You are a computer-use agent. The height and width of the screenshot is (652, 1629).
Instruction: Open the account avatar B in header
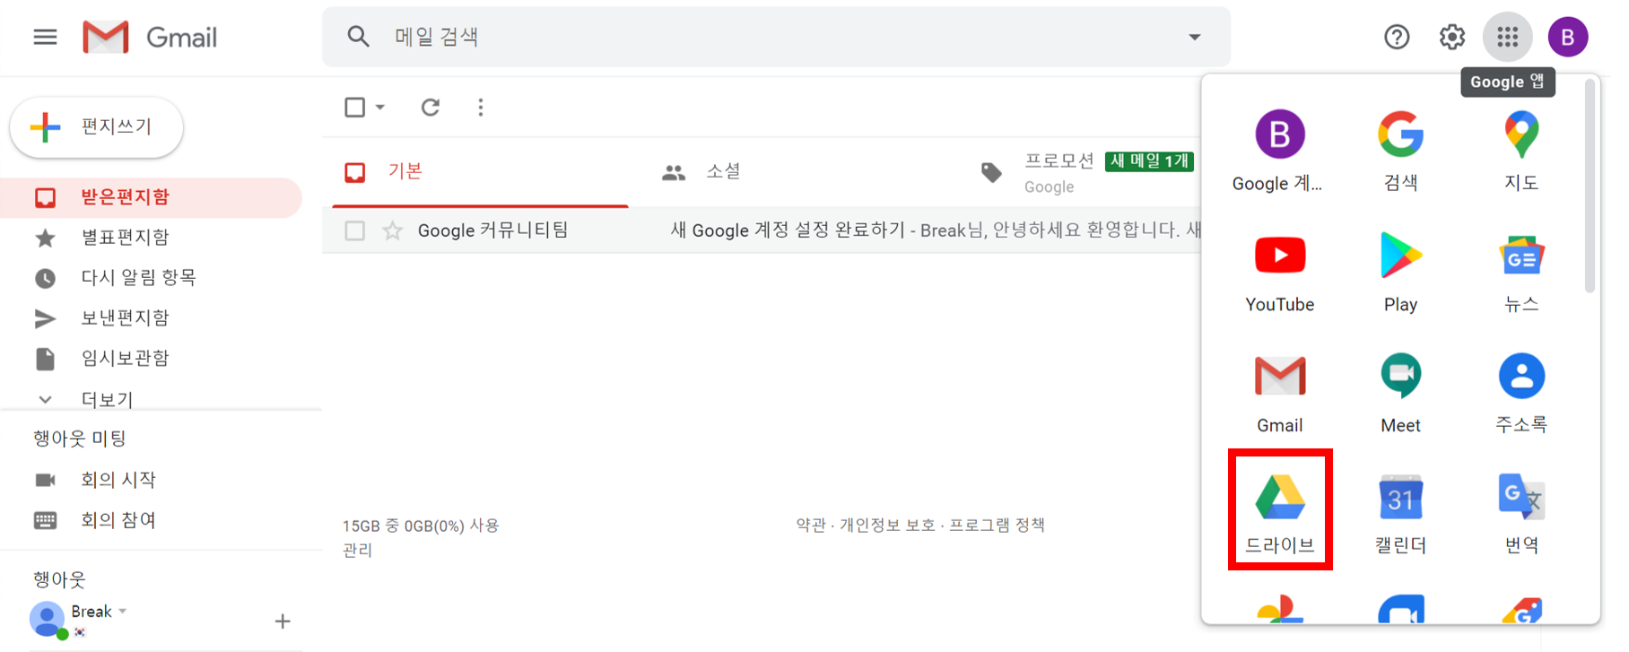click(1568, 37)
